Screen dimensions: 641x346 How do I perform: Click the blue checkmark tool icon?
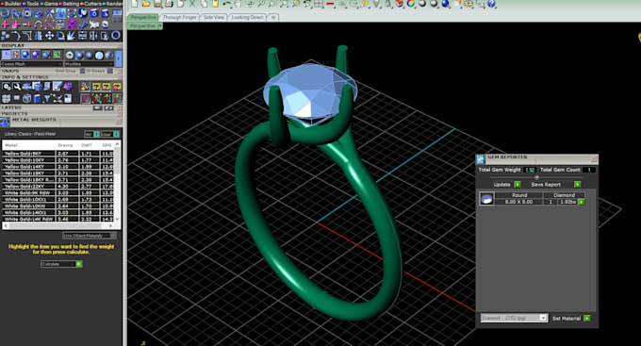[83, 25]
